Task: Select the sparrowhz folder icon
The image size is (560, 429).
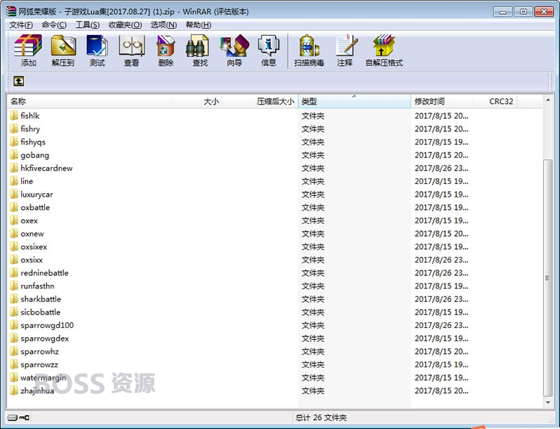Action: pos(14,351)
